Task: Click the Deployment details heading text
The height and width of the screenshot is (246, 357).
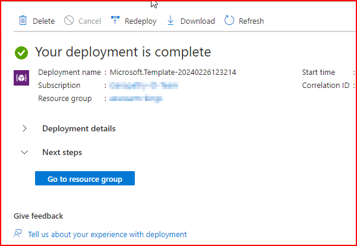Action: coord(79,128)
